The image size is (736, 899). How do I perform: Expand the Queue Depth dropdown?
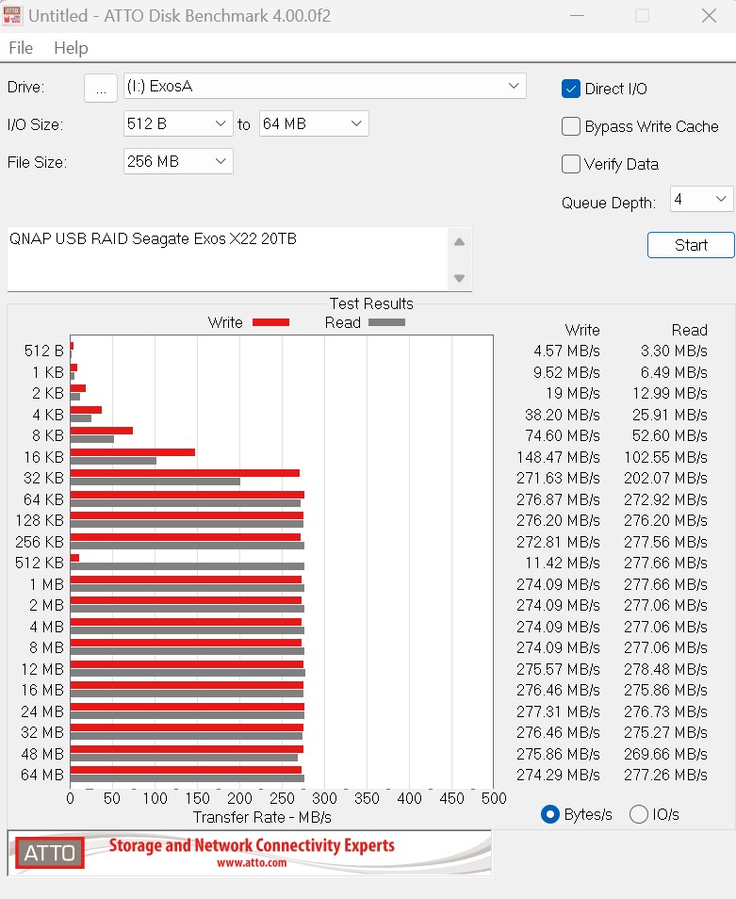click(x=701, y=199)
